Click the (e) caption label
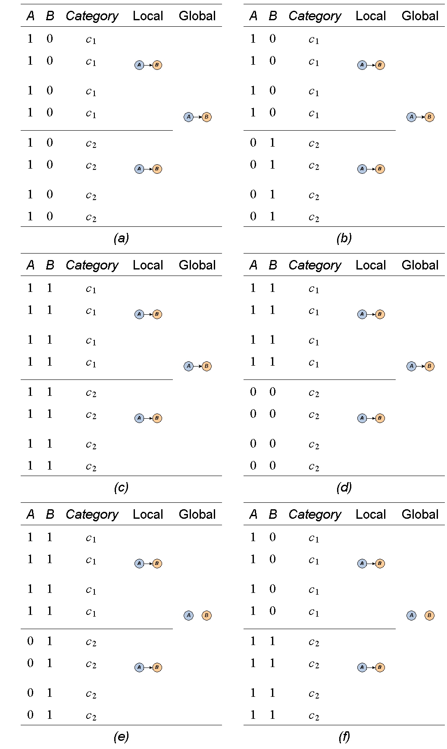This screenshot has width=447, height=749. (121, 736)
